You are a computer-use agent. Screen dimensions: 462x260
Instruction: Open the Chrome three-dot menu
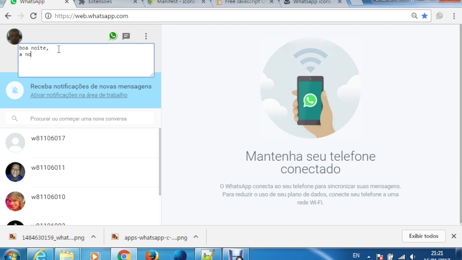pyautogui.click(x=454, y=16)
